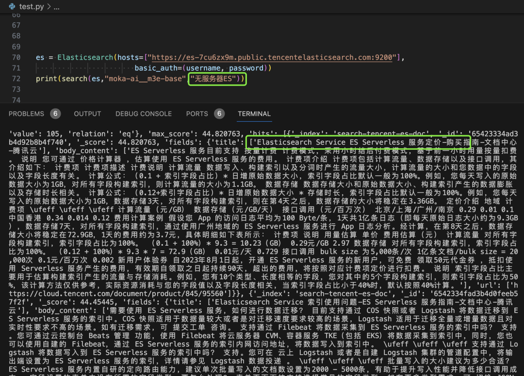Click 'value': 105 in terminal output

[x=34, y=134]
